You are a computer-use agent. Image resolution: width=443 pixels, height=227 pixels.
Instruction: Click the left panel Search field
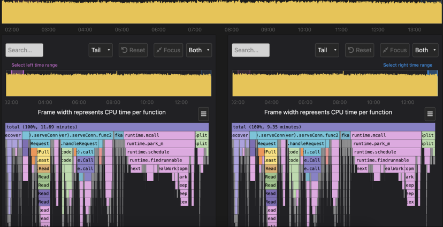tap(24, 50)
